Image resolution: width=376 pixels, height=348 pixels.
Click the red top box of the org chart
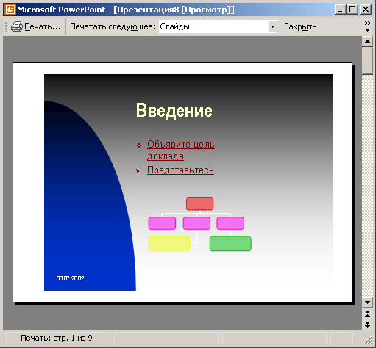pyautogui.click(x=200, y=204)
